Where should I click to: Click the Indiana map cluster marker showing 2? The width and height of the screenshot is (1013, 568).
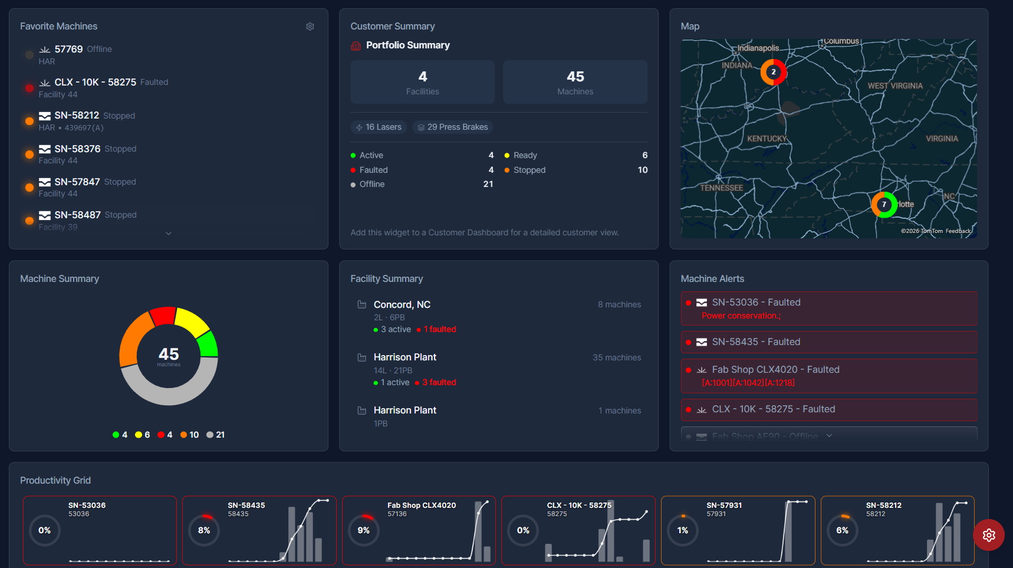(x=773, y=72)
